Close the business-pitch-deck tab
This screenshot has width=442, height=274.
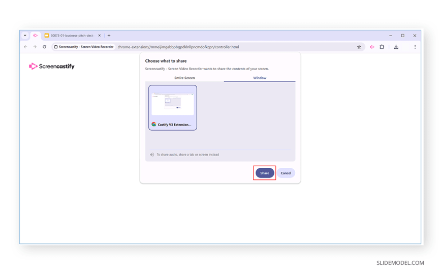[x=99, y=36]
